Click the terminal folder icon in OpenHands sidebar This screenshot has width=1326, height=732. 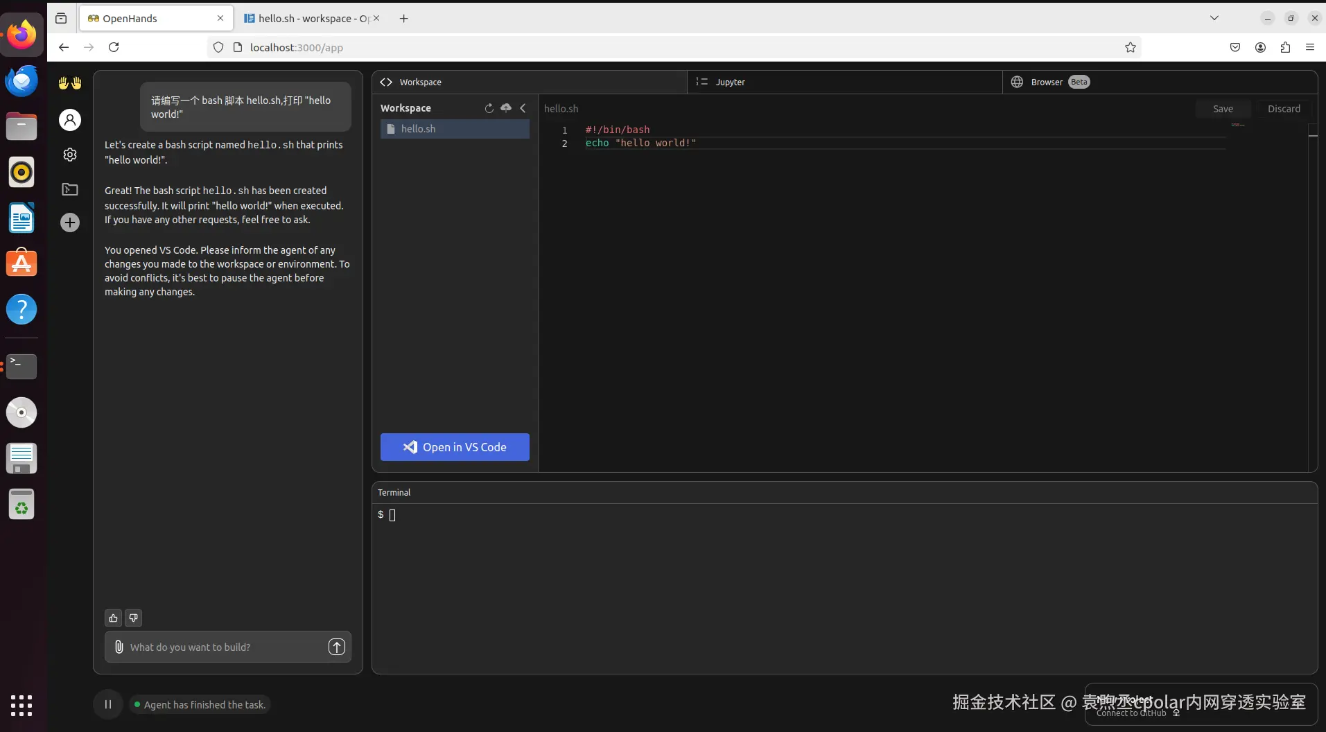click(70, 189)
